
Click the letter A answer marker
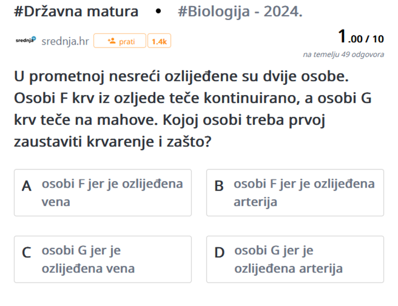click(26, 186)
